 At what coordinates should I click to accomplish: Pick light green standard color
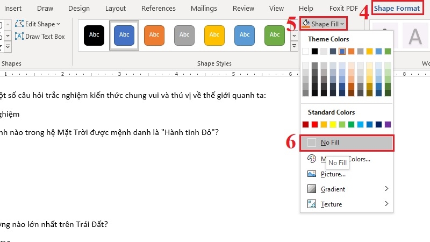342,125
